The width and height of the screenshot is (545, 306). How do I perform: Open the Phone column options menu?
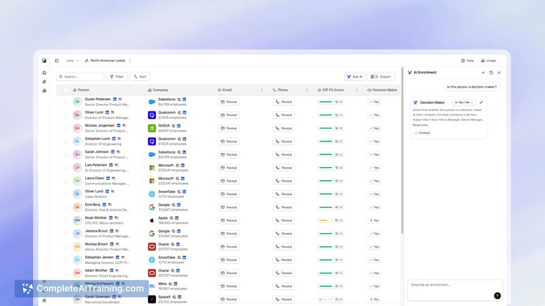307,90
